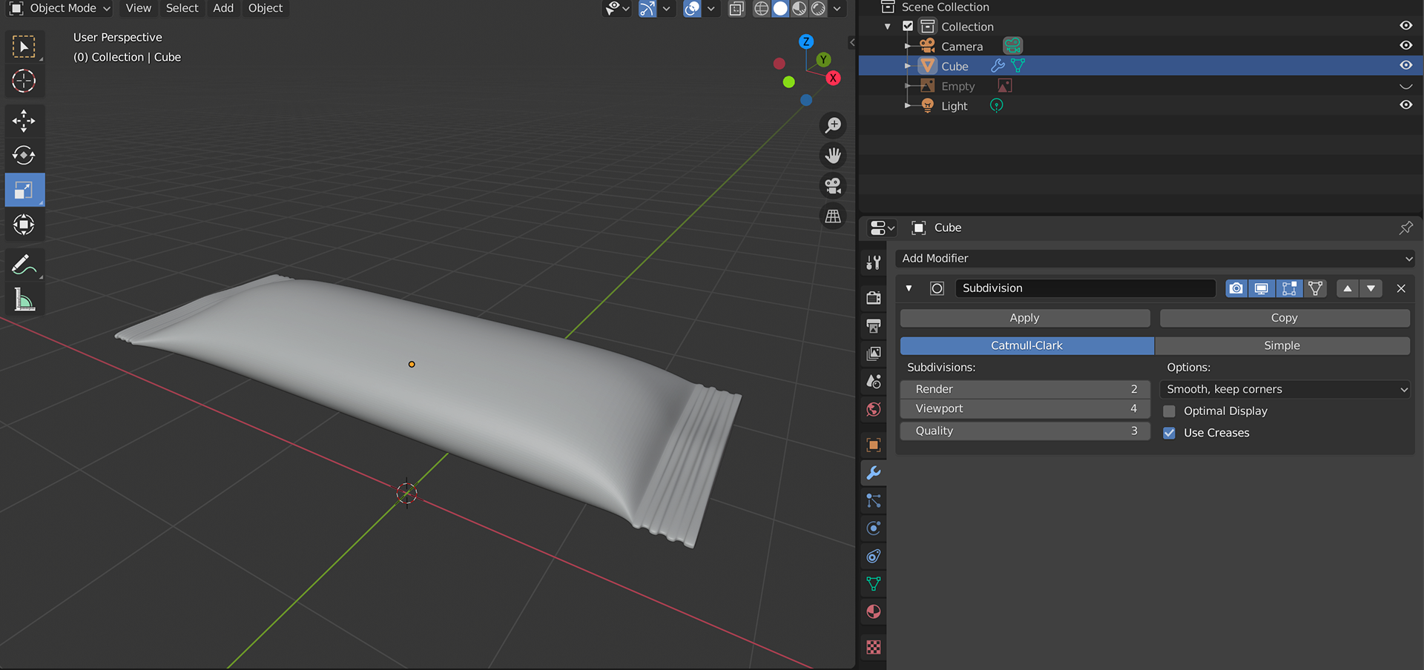
Task: Open Object Mode dropdown
Action: point(59,8)
